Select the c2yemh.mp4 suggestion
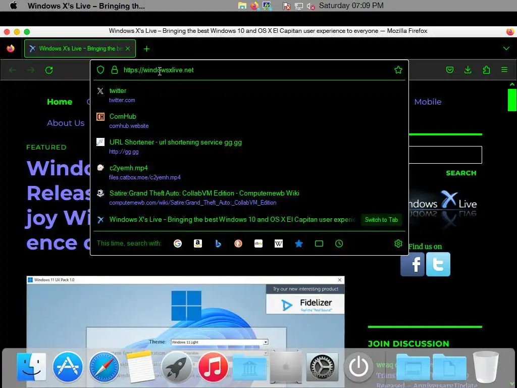This screenshot has height=388, width=517. (249, 172)
